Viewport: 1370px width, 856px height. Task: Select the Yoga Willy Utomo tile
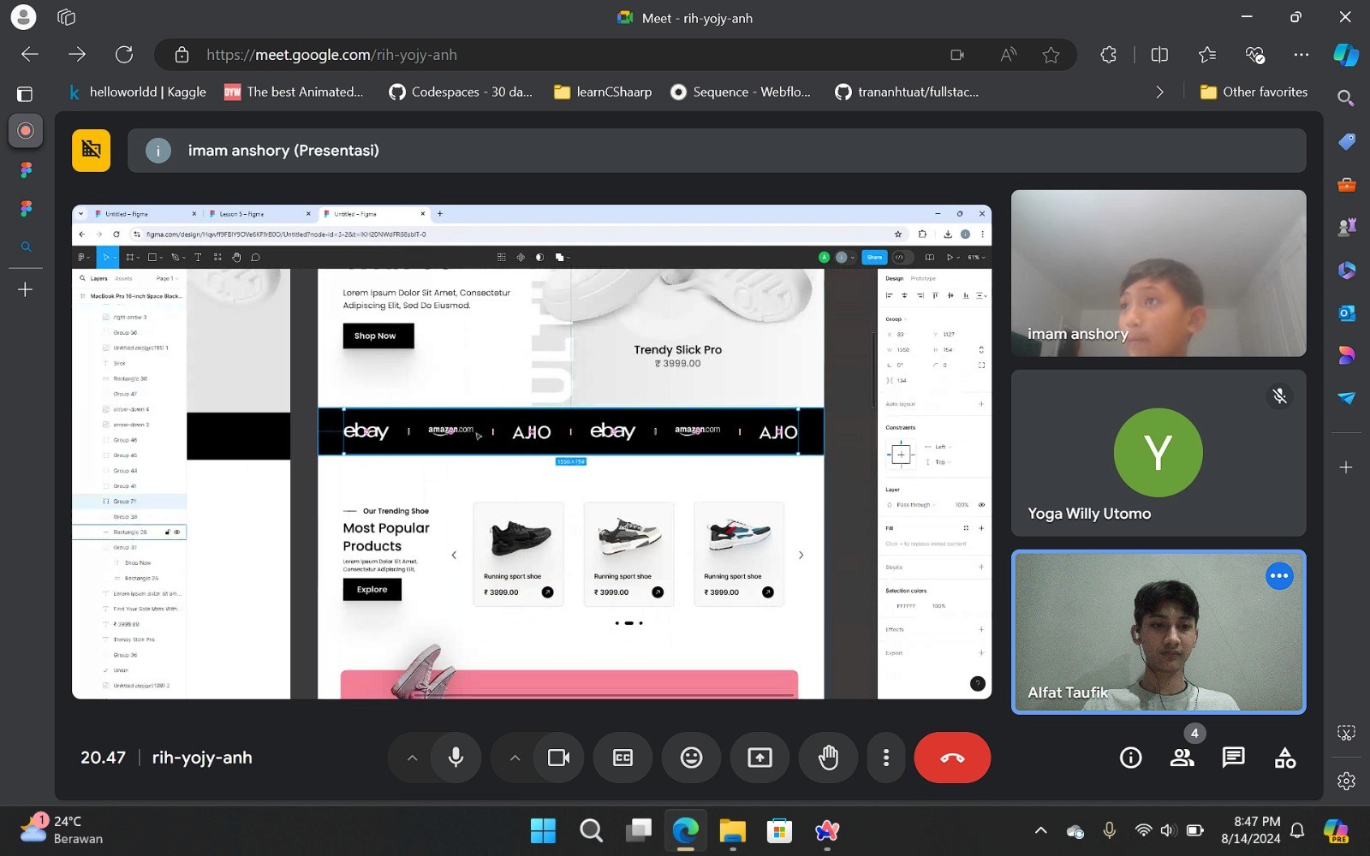[1159, 453]
